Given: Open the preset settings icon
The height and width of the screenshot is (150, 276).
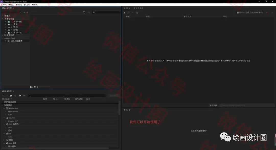Looking at the screenshot, I should pyautogui.click(x=15, y=96).
